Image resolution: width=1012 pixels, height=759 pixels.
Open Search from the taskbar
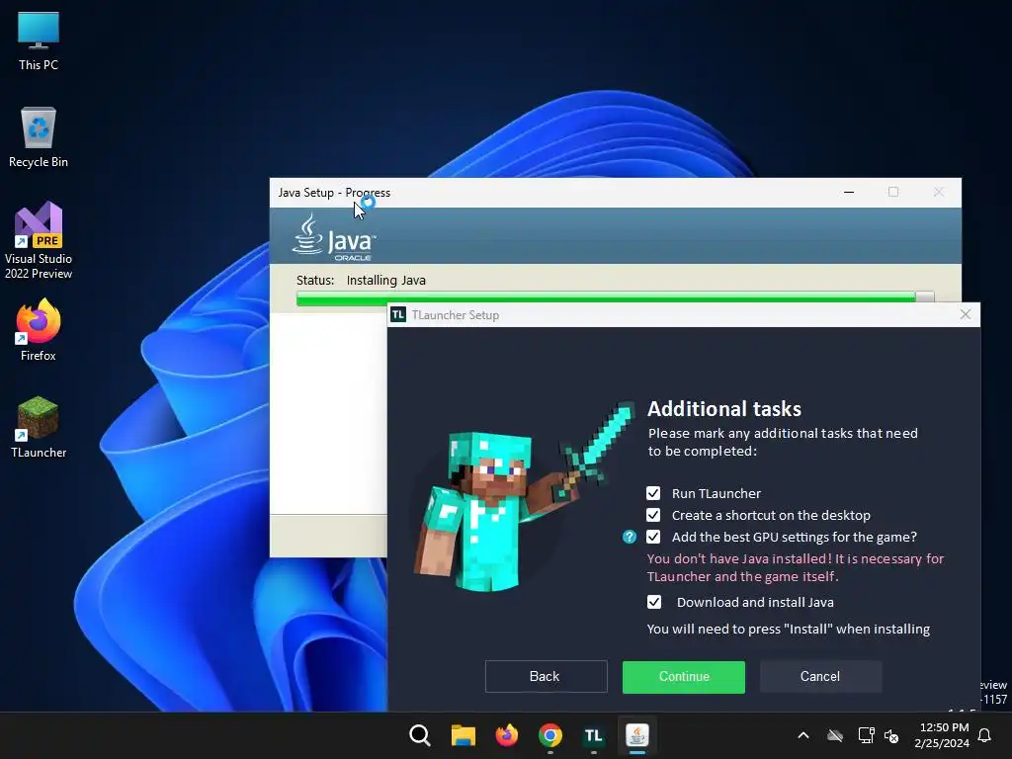pyautogui.click(x=419, y=735)
